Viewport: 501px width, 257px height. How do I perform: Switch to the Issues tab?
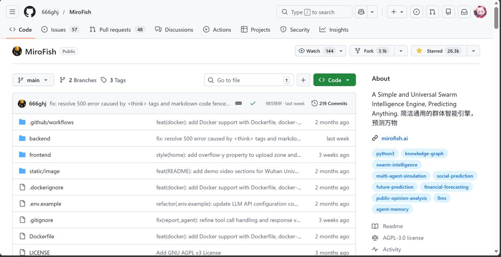[x=60, y=30]
